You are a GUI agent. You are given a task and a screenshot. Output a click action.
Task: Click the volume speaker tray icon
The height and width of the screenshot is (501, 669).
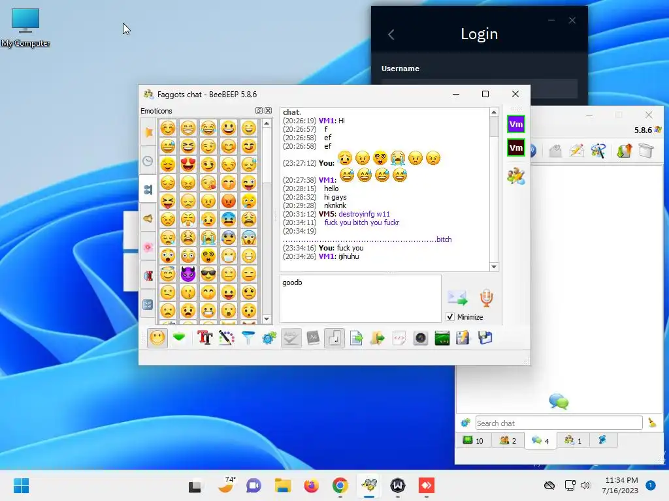point(585,485)
